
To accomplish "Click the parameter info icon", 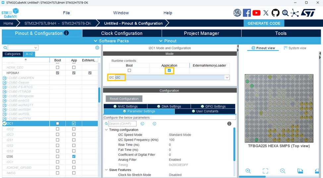I will tap(229, 124).
